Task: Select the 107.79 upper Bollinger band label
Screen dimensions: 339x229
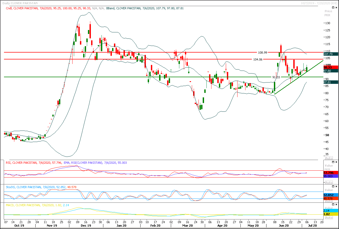Action: point(330,54)
